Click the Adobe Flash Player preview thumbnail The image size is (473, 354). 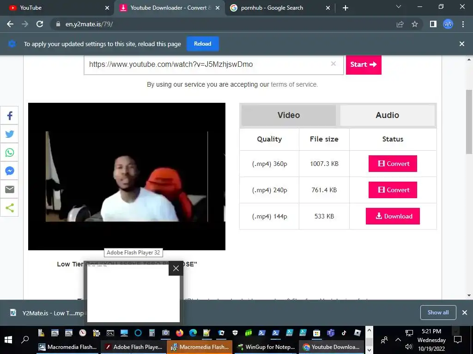tap(133, 293)
